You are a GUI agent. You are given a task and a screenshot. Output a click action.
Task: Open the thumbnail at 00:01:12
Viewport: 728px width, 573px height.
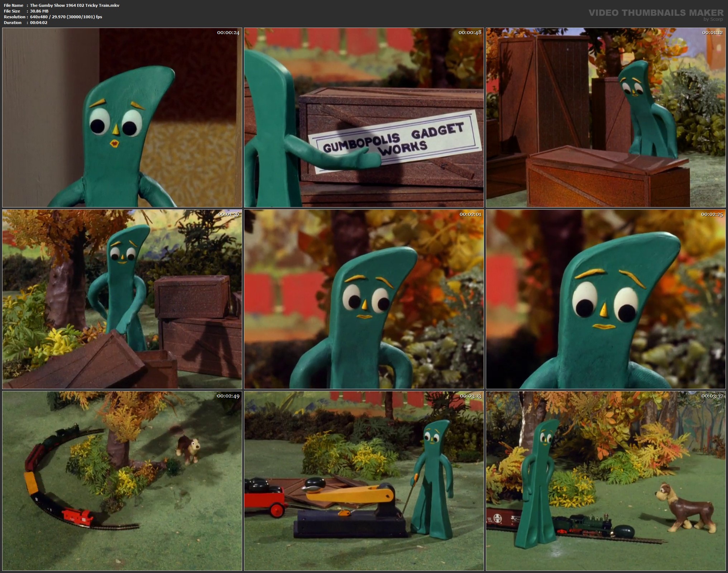tap(606, 118)
